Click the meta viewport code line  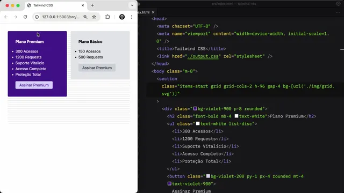click(243, 38)
